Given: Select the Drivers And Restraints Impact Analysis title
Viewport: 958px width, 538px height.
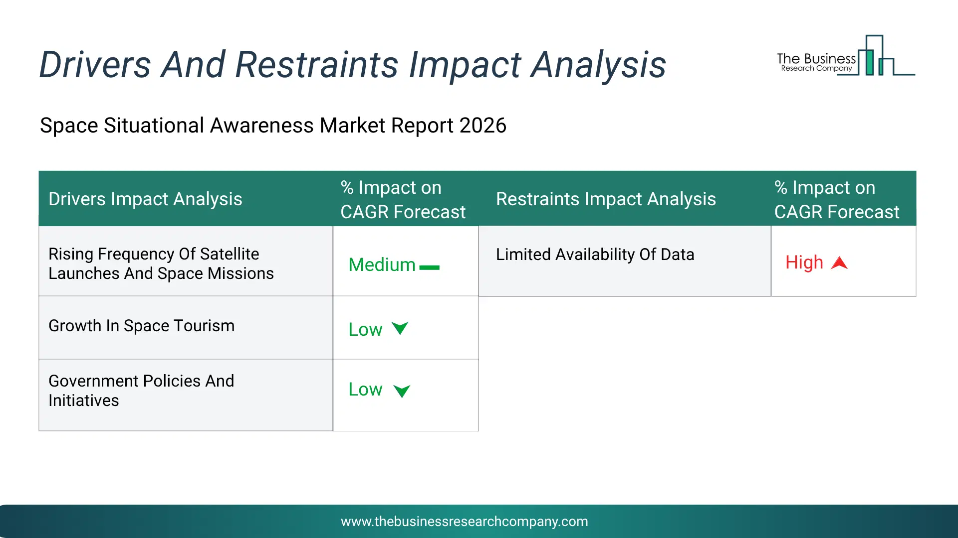Looking at the screenshot, I should click(x=353, y=65).
